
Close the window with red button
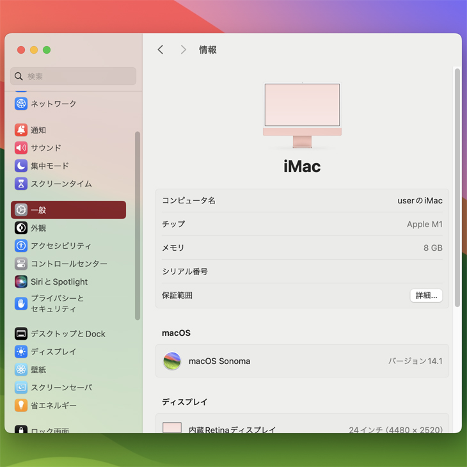point(21,50)
